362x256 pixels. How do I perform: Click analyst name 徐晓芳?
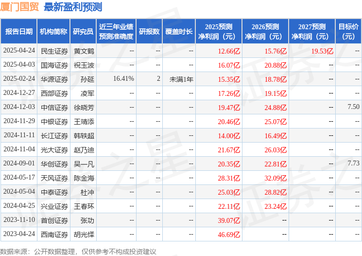click(84, 108)
